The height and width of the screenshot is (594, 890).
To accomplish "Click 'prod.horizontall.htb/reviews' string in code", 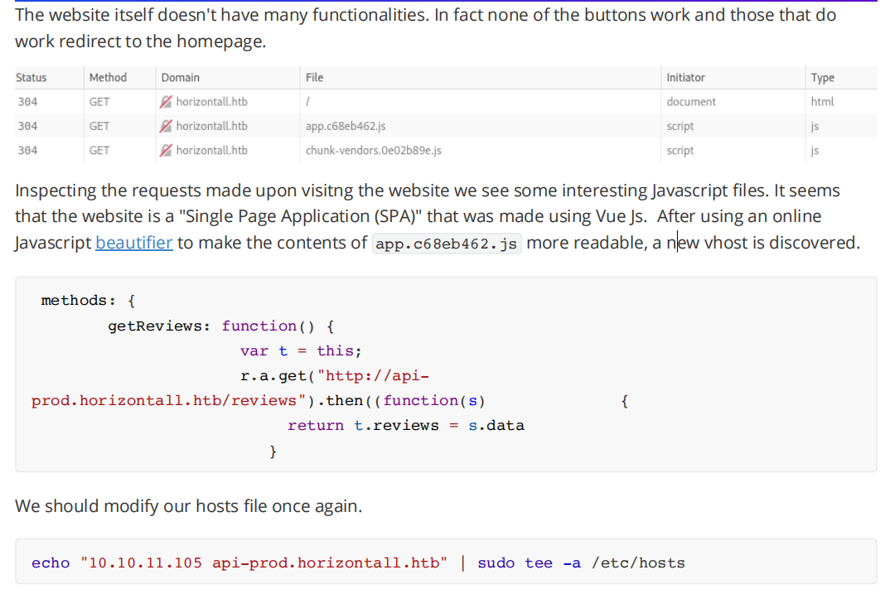I will coord(169,401).
